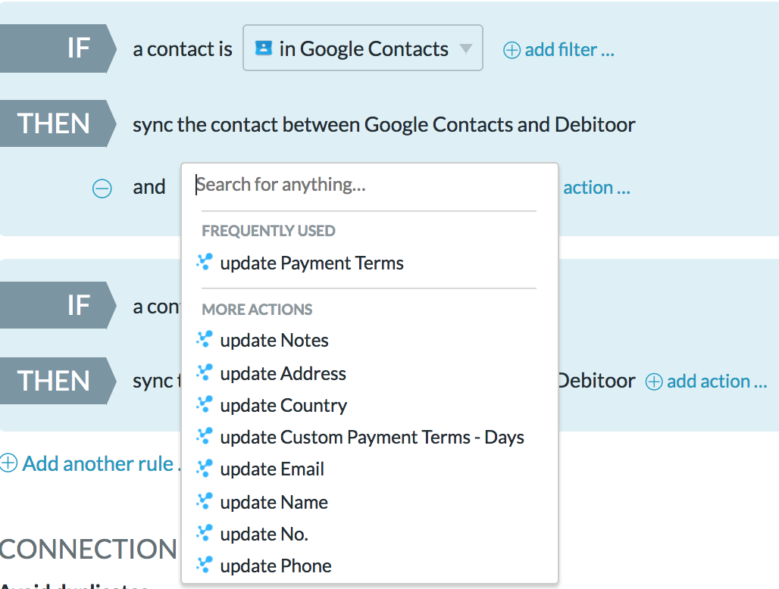Screen dimensions: 779x589
Task: Click the 'add filter ...' link
Action: [x=569, y=50]
